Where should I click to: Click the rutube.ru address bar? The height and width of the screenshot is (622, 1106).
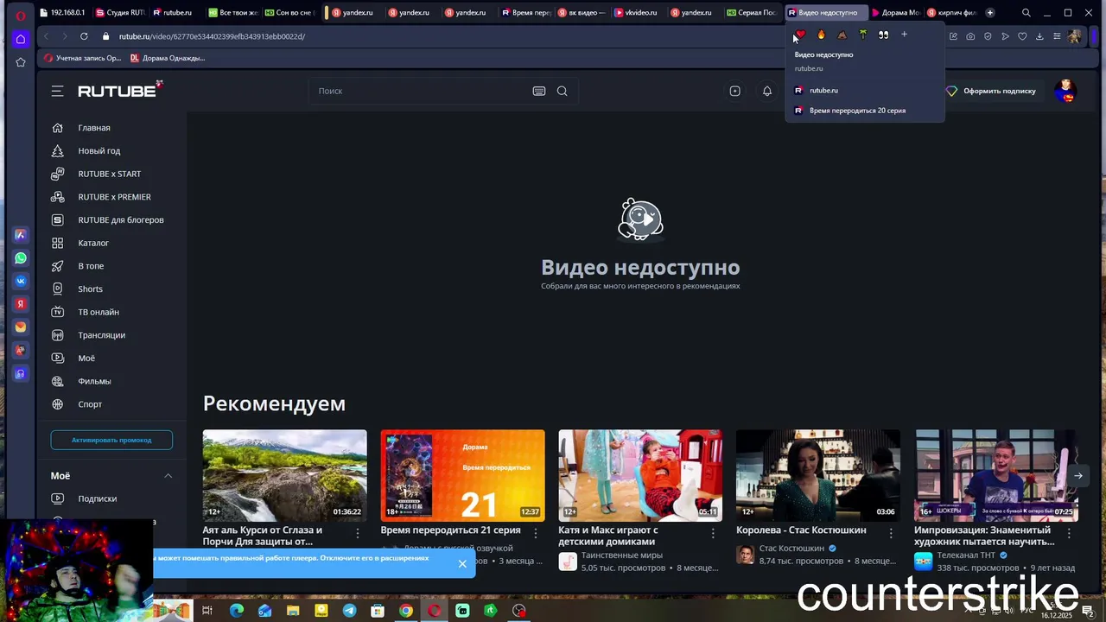point(432,36)
